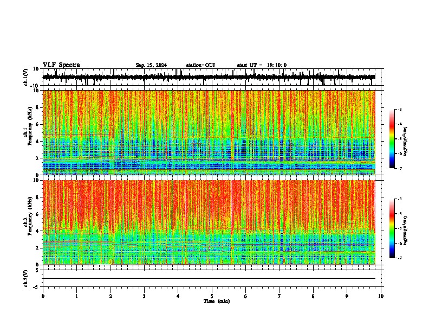Click the ch.1 spectrogram color scale bar
This screenshot has height=332, width=429.
tap(392, 139)
